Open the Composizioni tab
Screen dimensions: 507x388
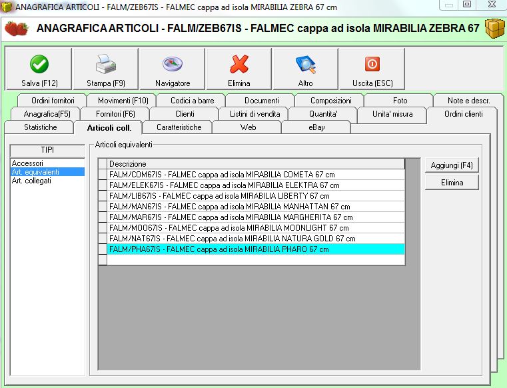click(x=330, y=101)
